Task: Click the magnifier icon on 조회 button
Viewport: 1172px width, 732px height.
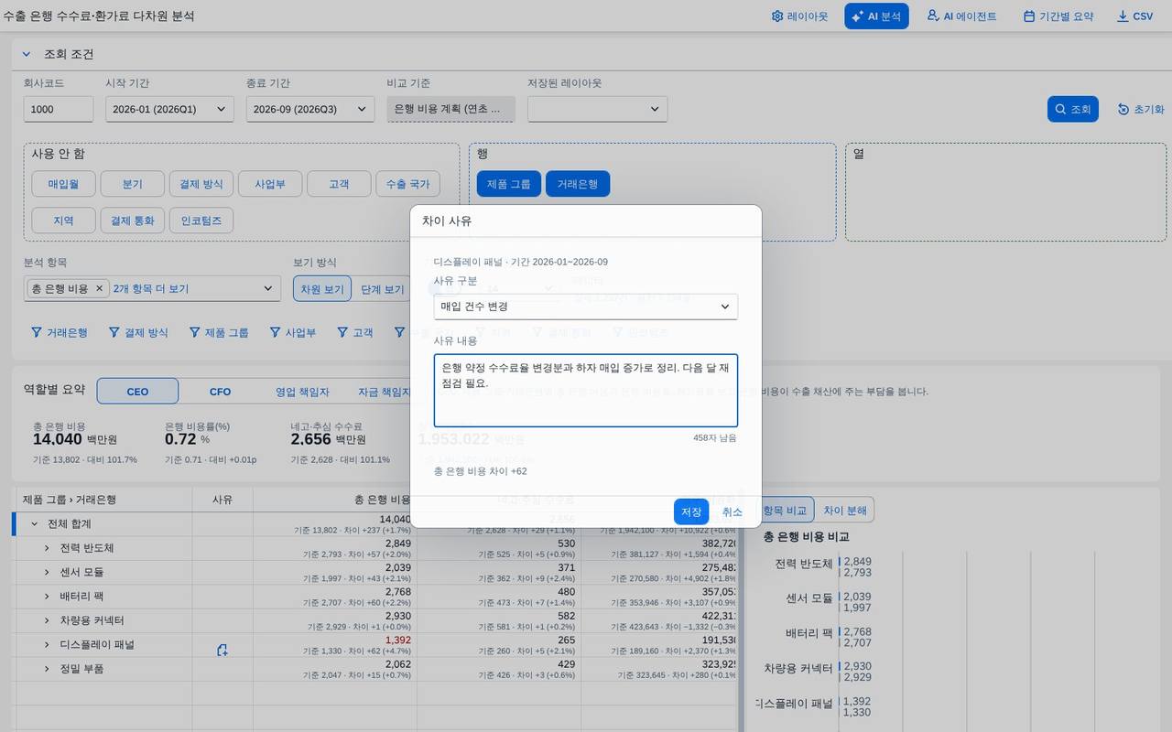Action: (1060, 109)
